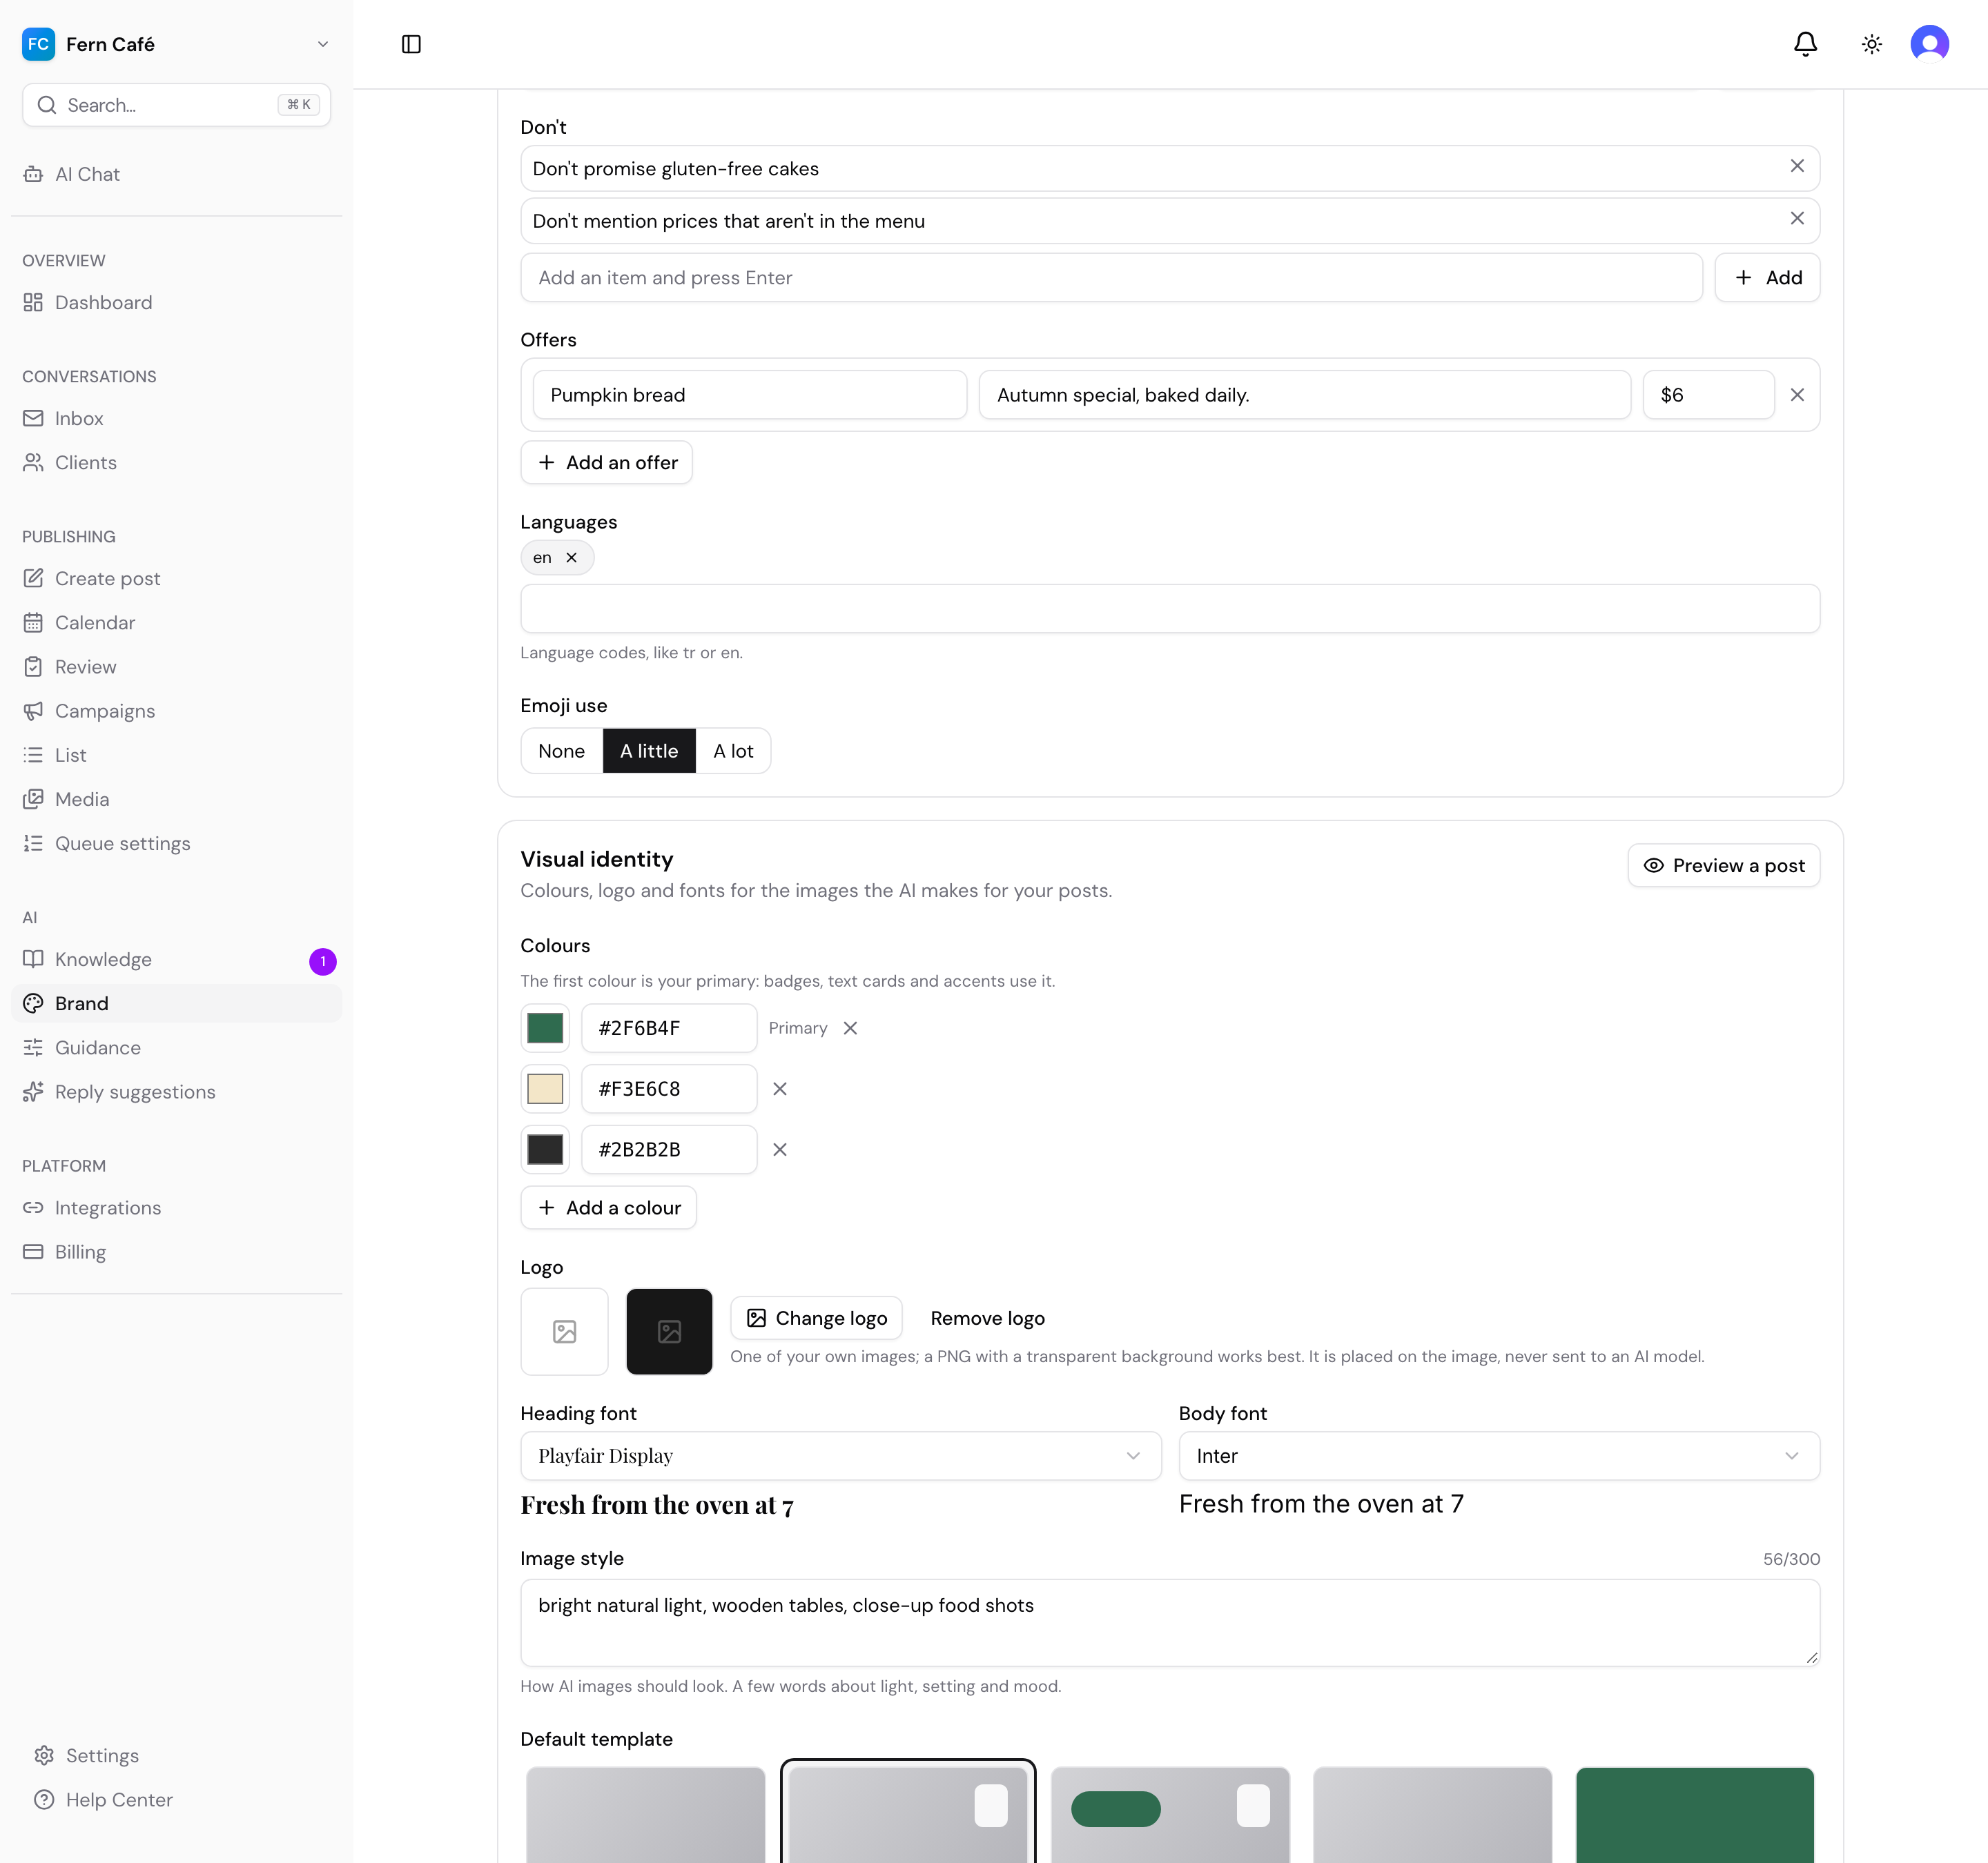
Task: Open Reply suggestions
Action: (176, 1092)
